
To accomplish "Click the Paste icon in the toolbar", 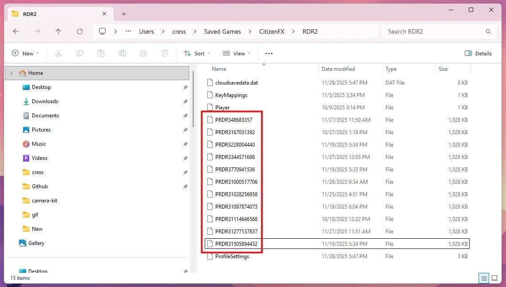I will [101, 53].
